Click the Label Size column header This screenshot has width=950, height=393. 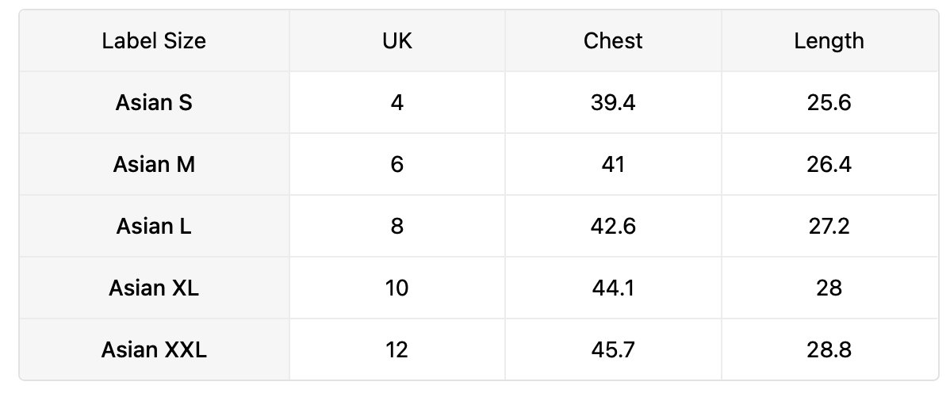[154, 41]
